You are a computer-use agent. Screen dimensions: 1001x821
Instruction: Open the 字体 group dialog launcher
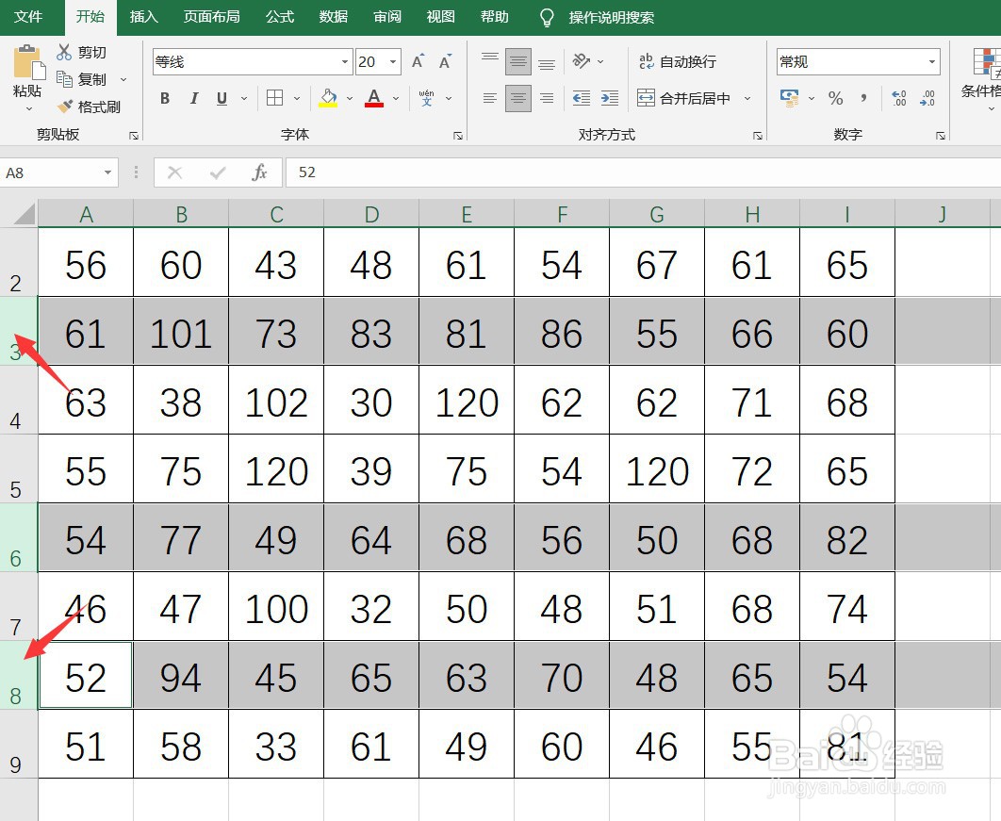click(458, 136)
